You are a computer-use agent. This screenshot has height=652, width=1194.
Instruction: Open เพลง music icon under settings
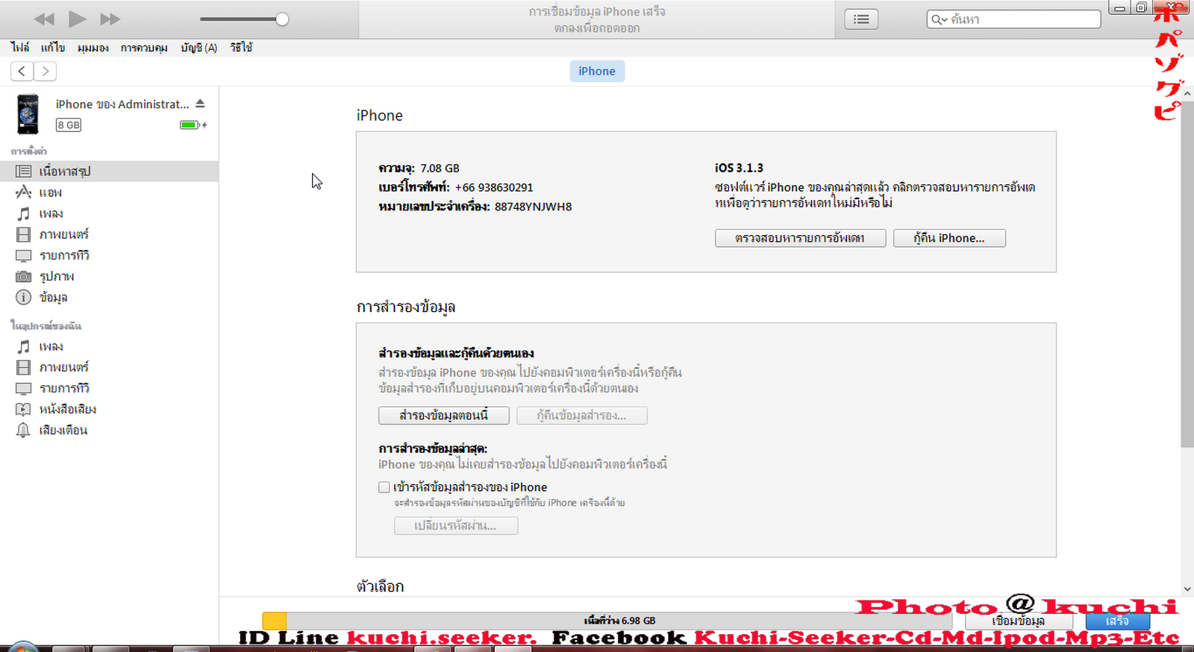[24, 213]
